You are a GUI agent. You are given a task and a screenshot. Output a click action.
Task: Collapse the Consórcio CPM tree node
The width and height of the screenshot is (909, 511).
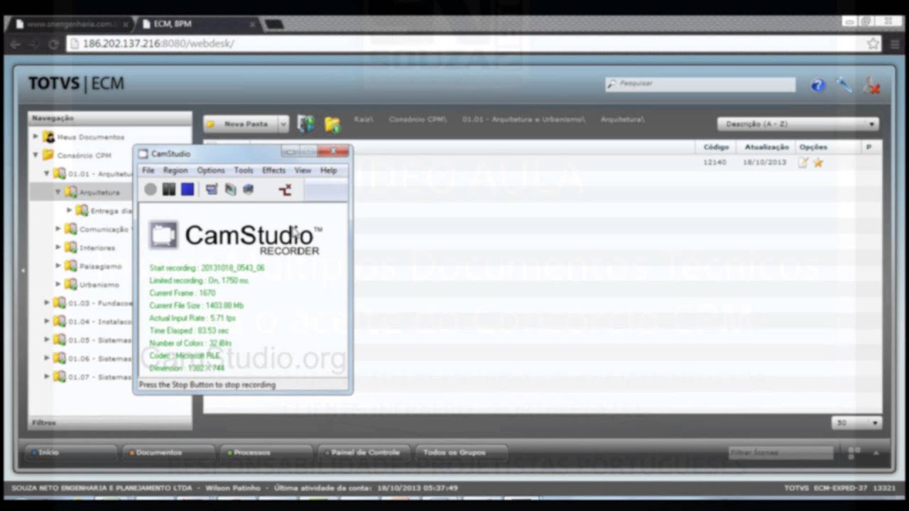pyautogui.click(x=36, y=155)
